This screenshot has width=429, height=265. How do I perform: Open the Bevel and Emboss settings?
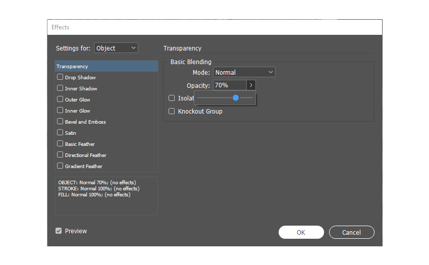click(85, 122)
